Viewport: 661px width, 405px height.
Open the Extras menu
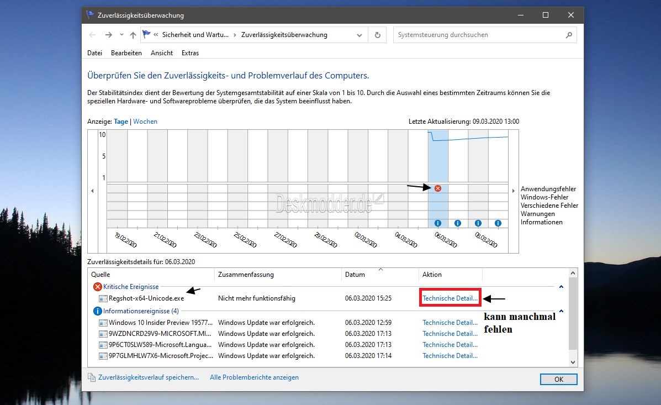point(190,52)
